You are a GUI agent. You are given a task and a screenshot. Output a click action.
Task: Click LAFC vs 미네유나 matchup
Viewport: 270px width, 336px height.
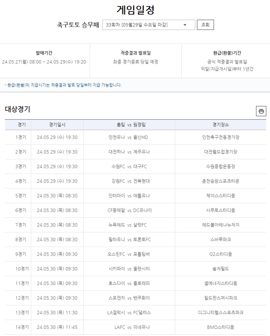(x=132, y=327)
